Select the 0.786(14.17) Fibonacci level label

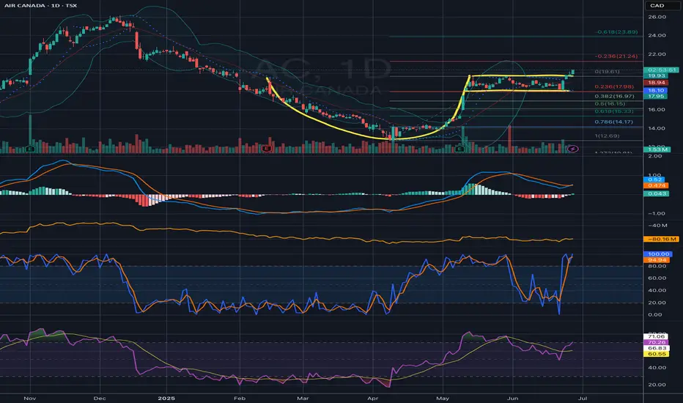pos(613,122)
